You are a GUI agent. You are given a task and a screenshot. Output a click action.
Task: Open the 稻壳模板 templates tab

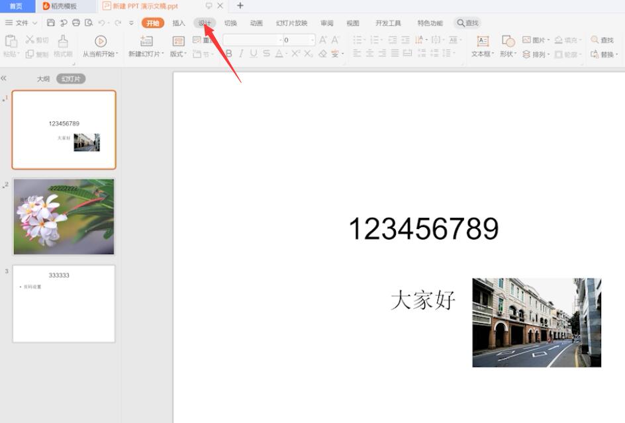click(x=64, y=6)
